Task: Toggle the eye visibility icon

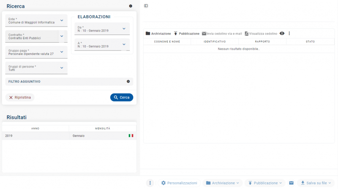Action: coord(282,33)
